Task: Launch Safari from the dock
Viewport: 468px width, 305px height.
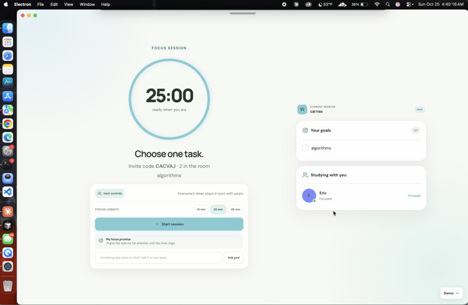Action: [x=8, y=56]
